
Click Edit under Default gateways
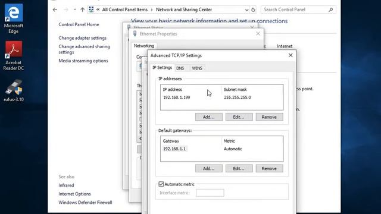click(239, 168)
